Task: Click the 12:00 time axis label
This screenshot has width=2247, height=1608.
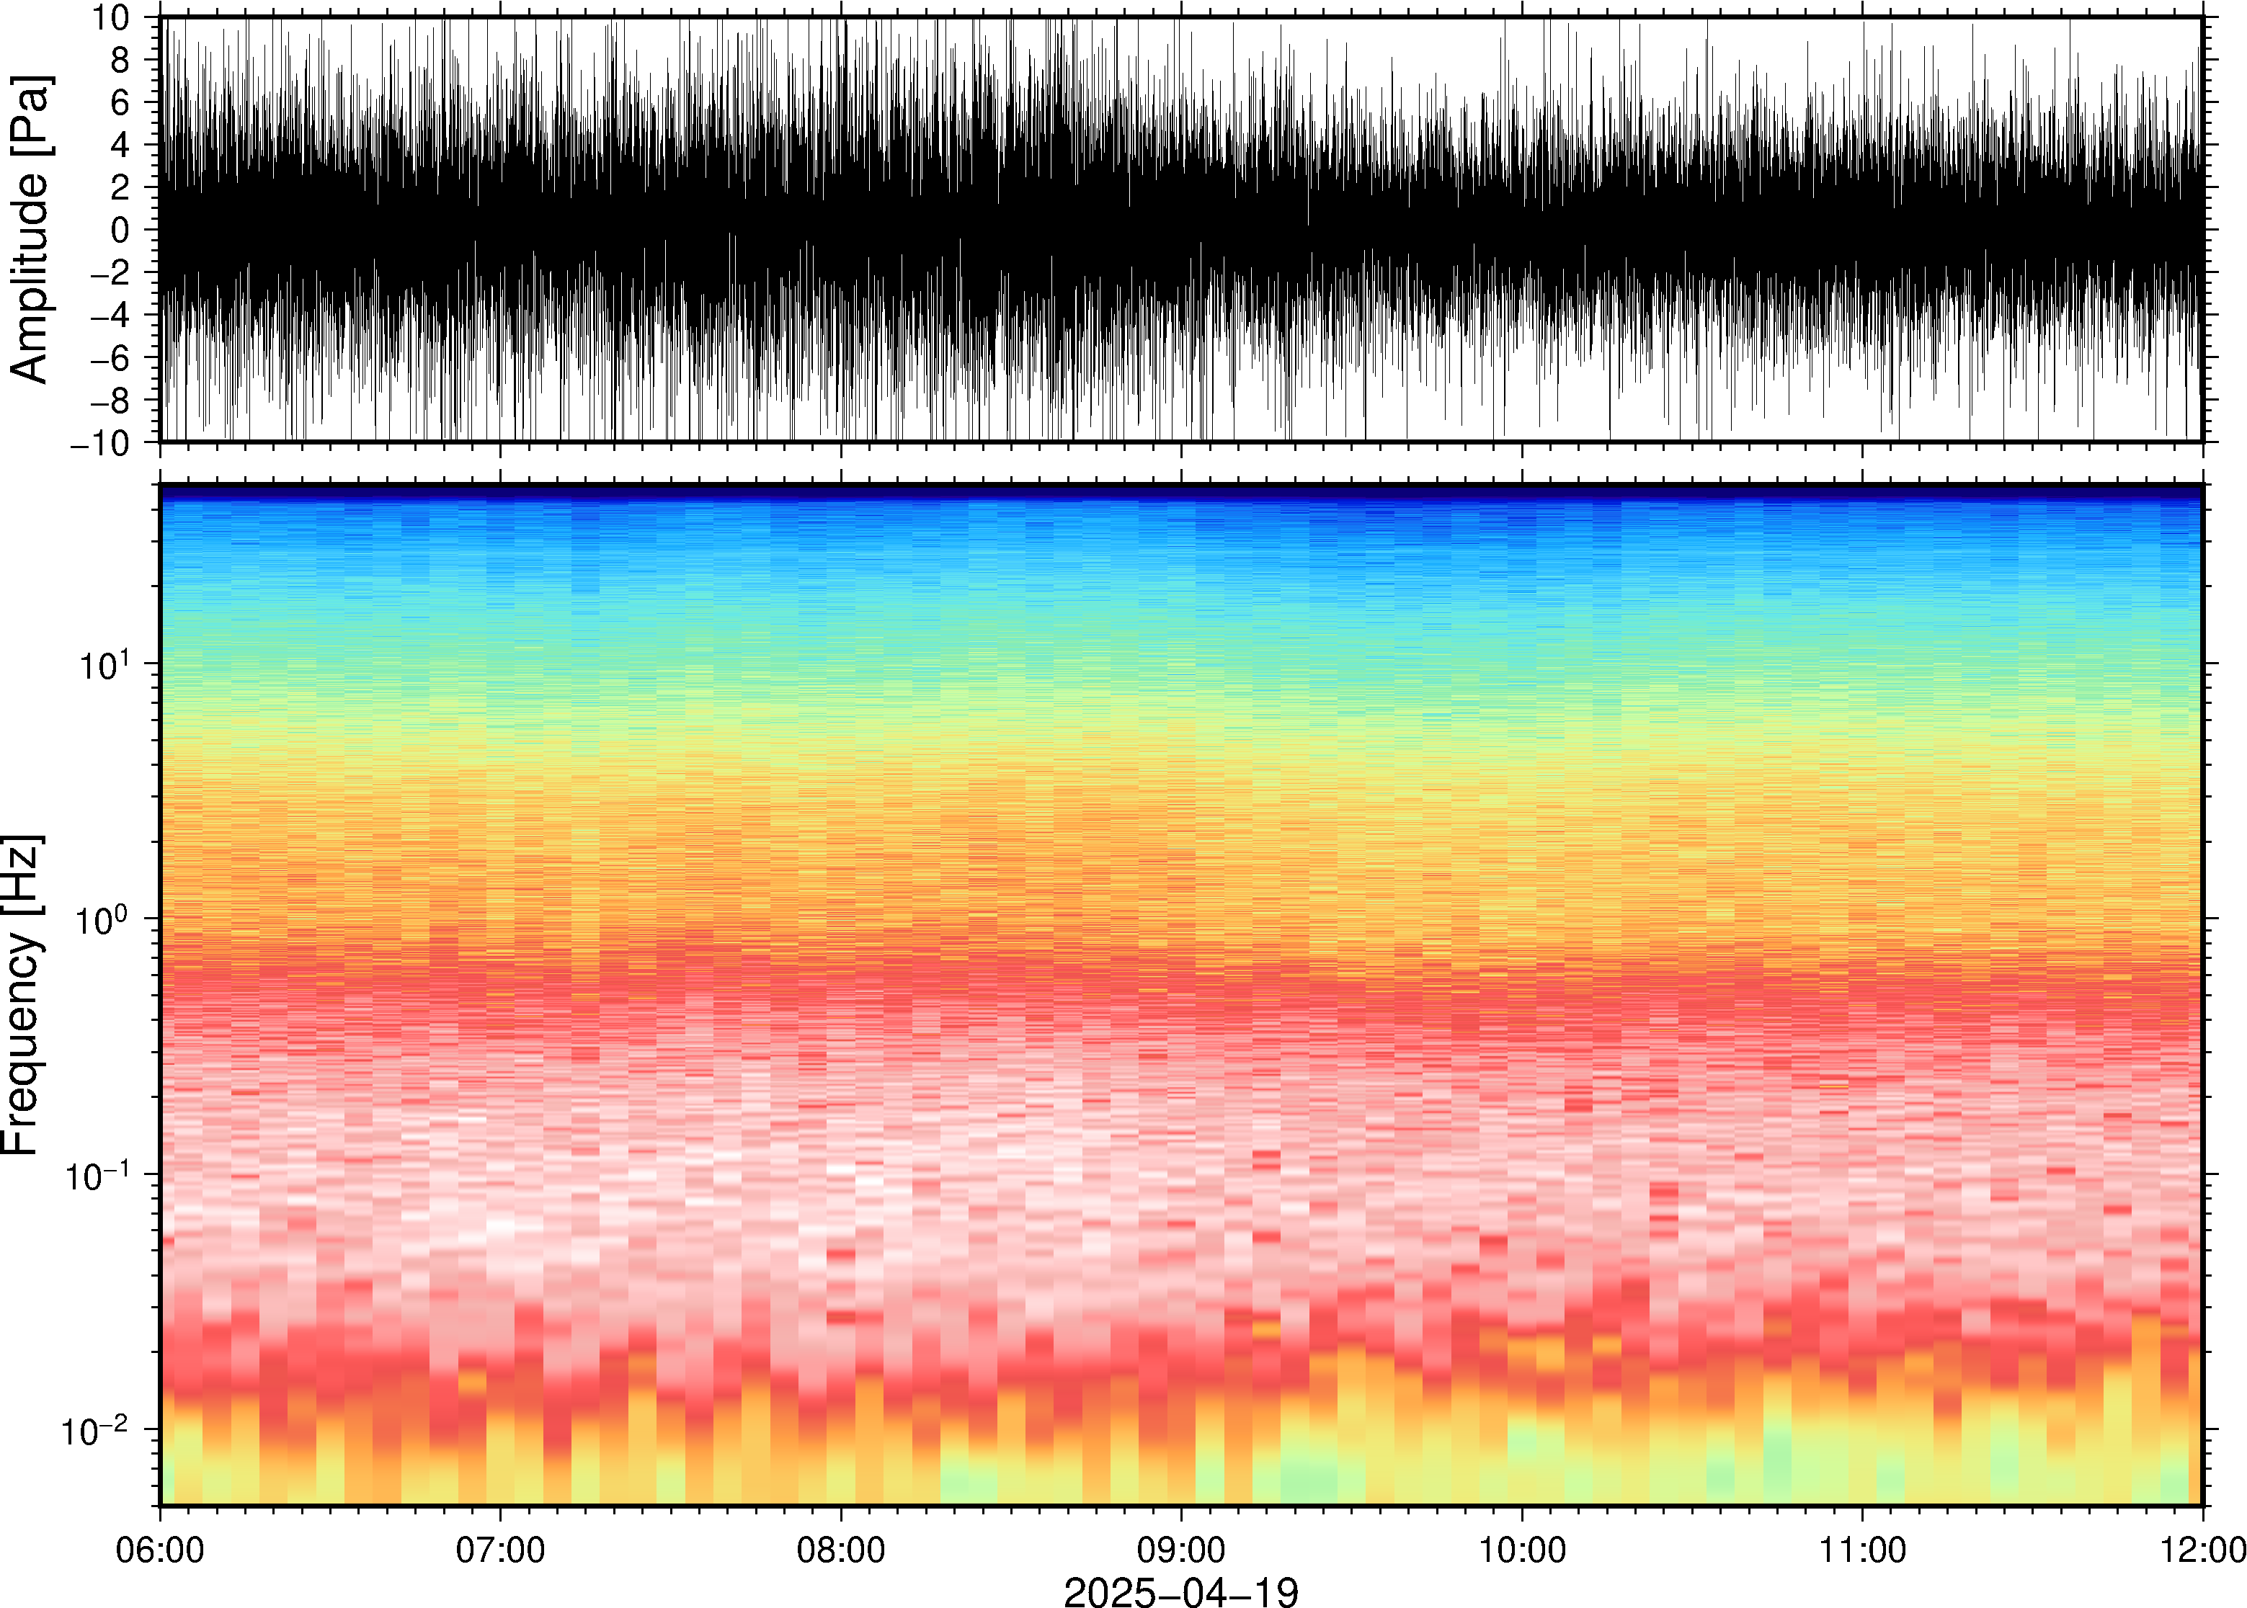Action: pos(2202,1550)
